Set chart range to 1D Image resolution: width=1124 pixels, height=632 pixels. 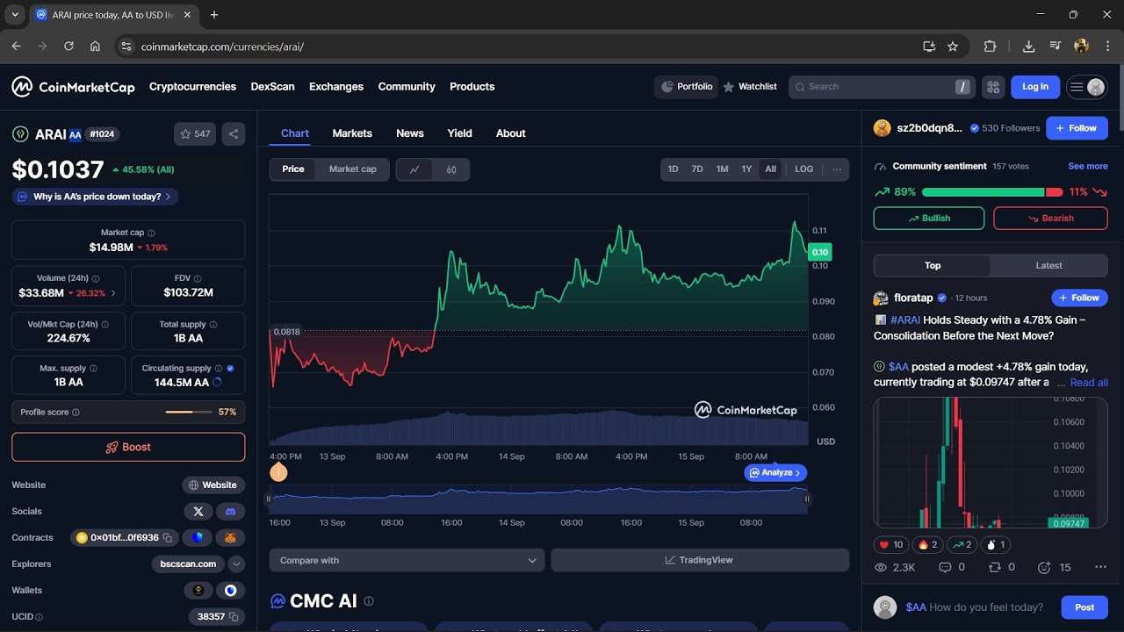(x=673, y=169)
